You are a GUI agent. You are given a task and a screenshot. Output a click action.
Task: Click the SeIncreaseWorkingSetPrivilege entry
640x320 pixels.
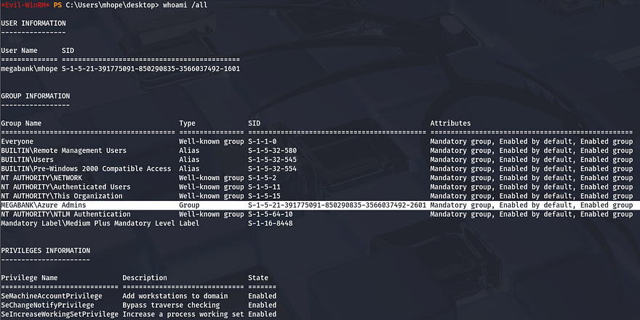point(60,314)
